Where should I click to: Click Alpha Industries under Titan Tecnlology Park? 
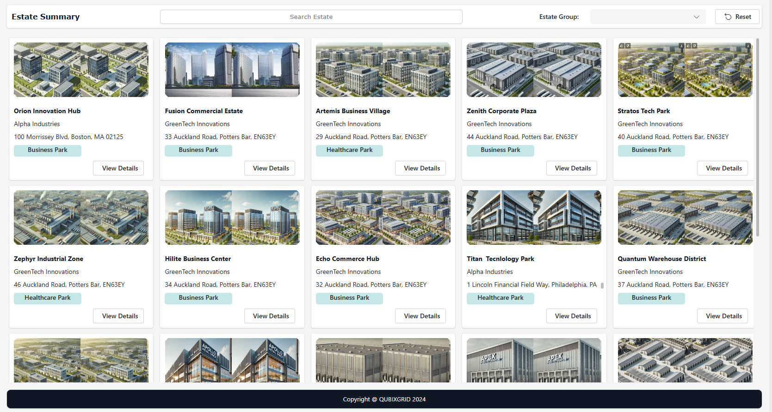pyautogui.click(x=490, y=272)
